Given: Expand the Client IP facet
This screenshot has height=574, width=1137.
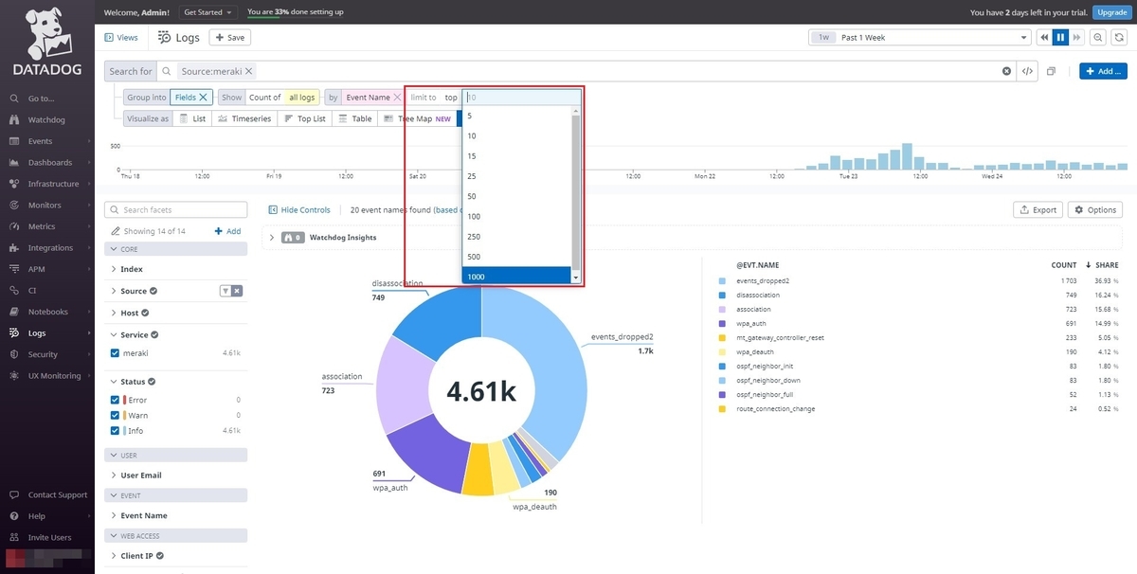Looking at the screenshot, I should point(114,555).
